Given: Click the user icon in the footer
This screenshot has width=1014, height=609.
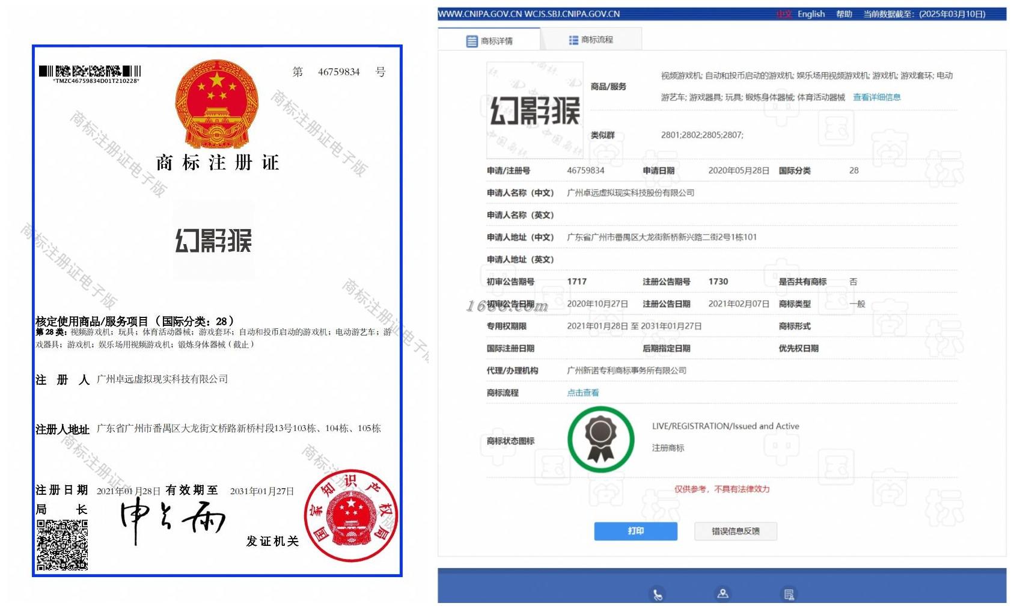Looking at the screenshot, I should (x=723, y=594).
